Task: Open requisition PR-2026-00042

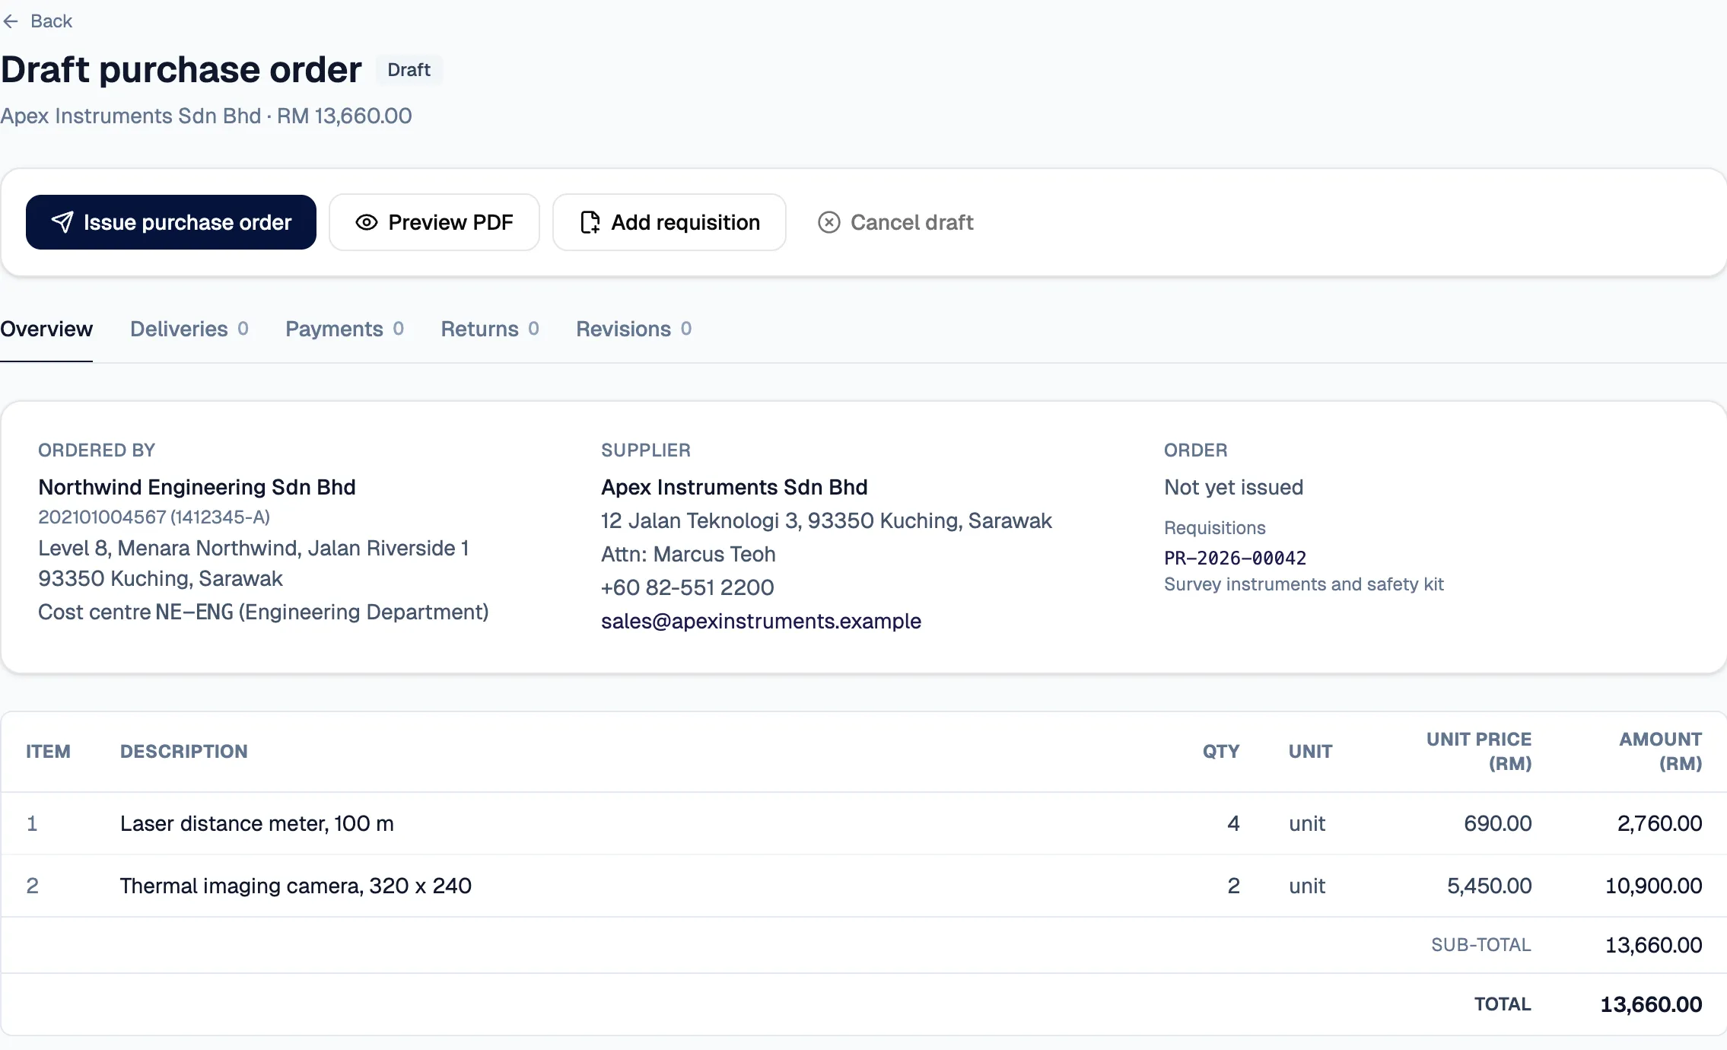Action: click(1235, 558)
